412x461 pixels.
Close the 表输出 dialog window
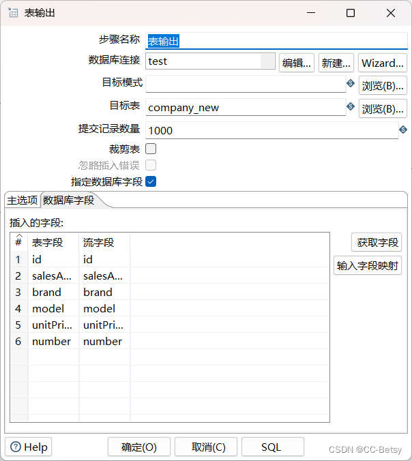(x=391, y=13)
